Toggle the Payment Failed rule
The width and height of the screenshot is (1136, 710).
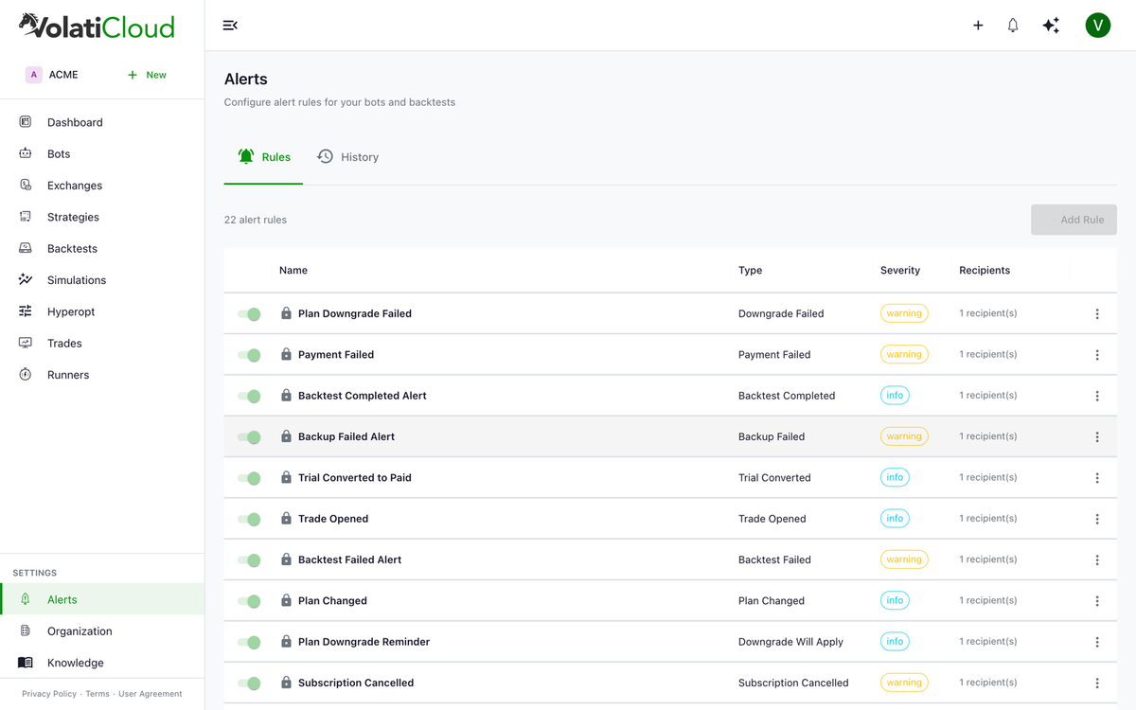249,355
